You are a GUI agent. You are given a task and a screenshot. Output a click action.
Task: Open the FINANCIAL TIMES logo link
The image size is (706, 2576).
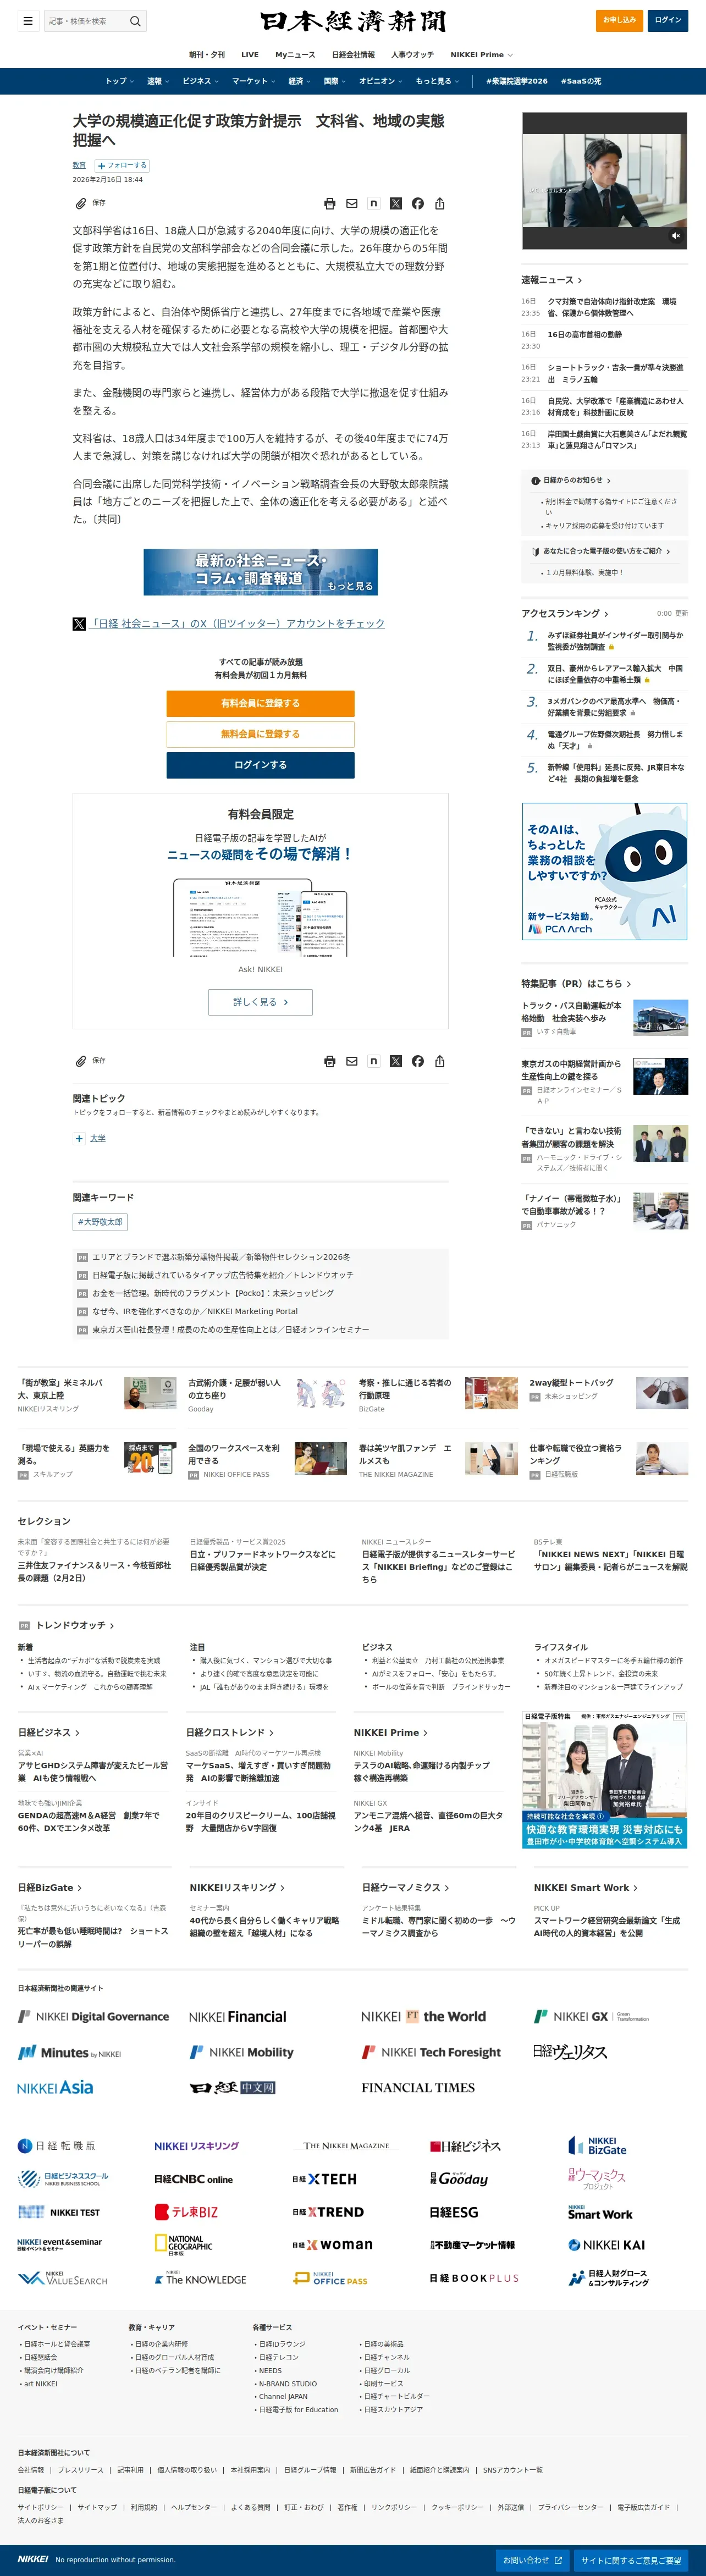click(418, 2087)
